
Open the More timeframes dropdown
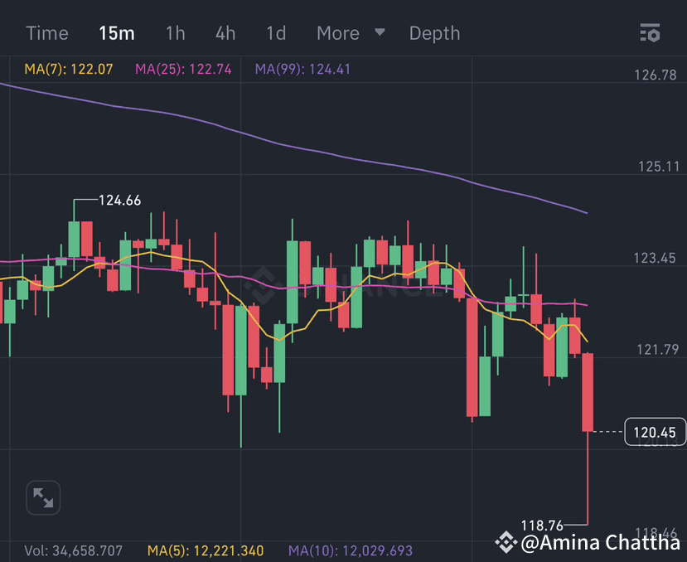tap(339, 33)
